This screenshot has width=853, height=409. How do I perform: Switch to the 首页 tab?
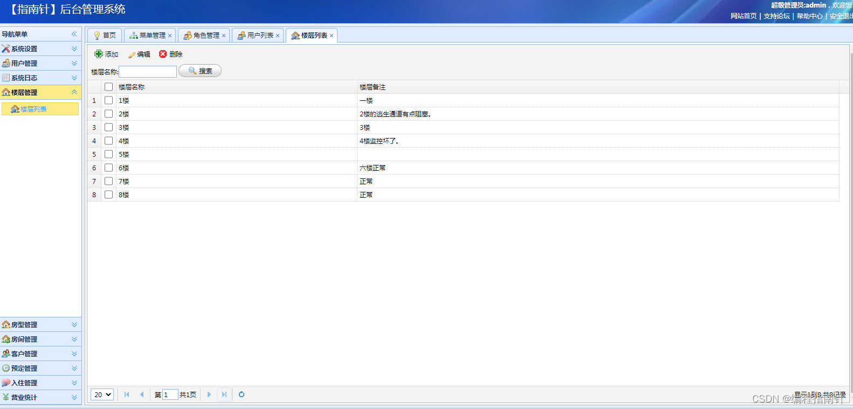pos(105,35)
